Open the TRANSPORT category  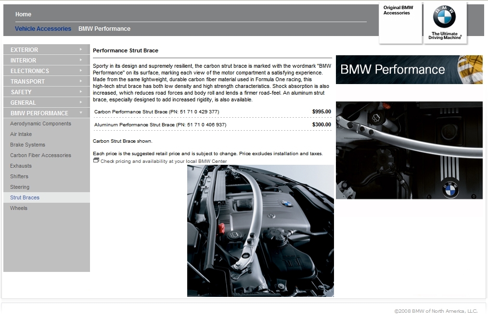click(27, 82)
